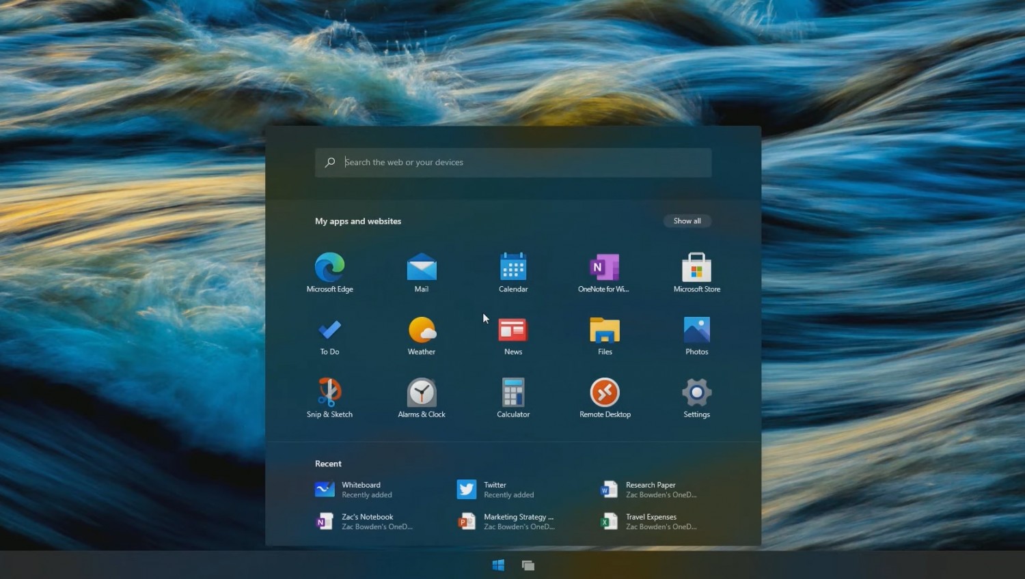Open recently added Whiteboard
Screen dimensions: 1025x579
(354, 490)
